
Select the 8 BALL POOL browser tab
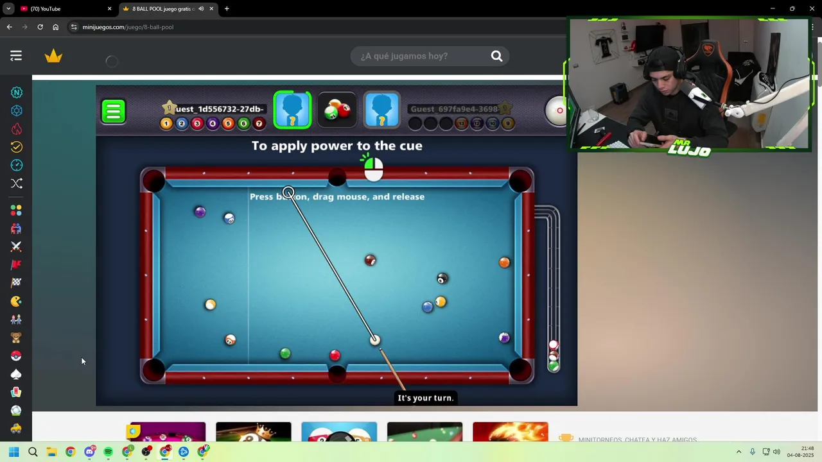(x=168, y=9)
